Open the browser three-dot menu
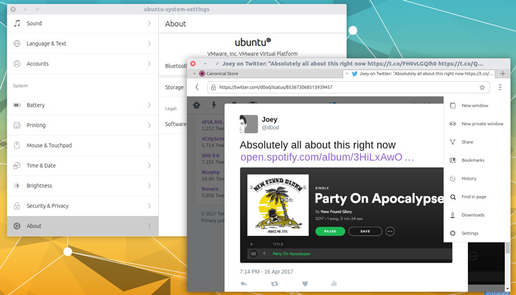This screenshot has height=295, width=516. pos(500,87)
